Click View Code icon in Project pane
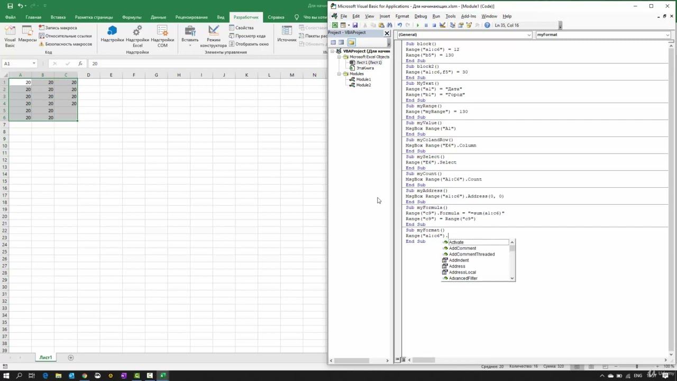677x381 pixels. click(333, 42)
